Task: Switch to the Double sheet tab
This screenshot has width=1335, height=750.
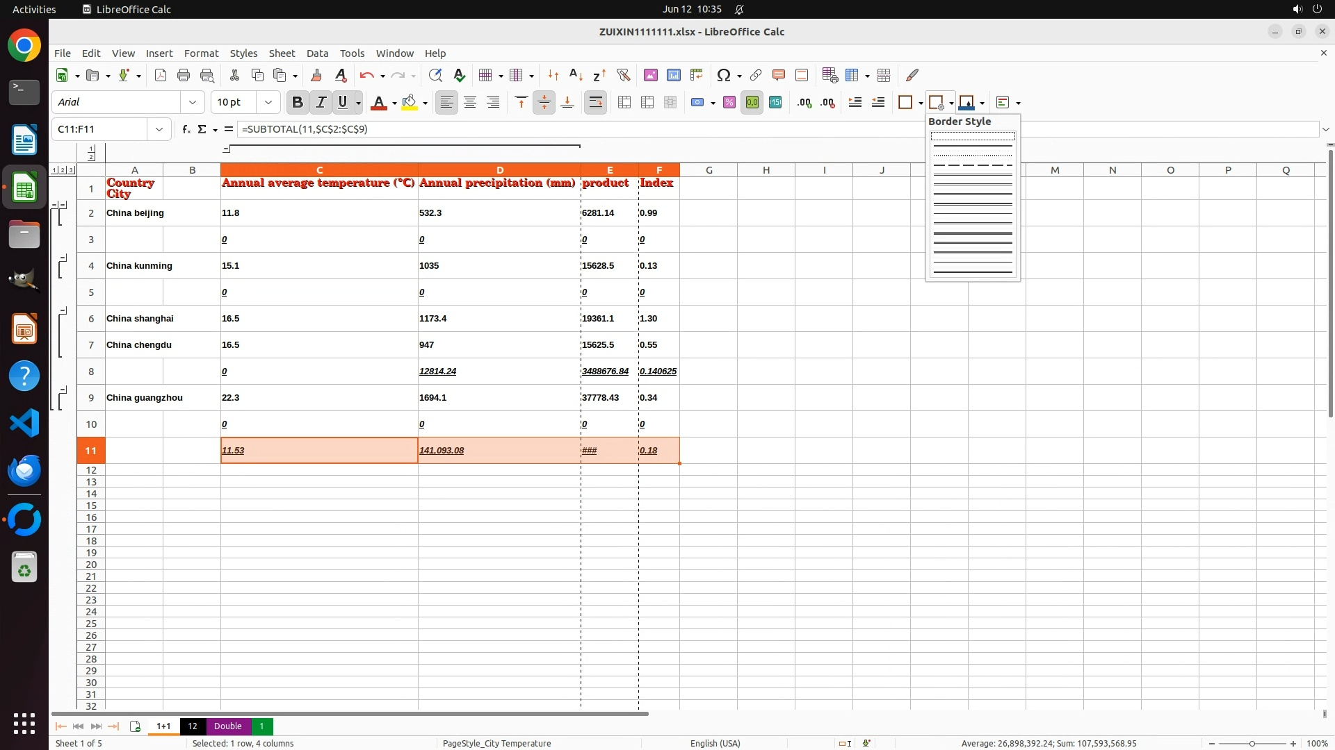Action: pyautogui.click(x=227, y=726)
